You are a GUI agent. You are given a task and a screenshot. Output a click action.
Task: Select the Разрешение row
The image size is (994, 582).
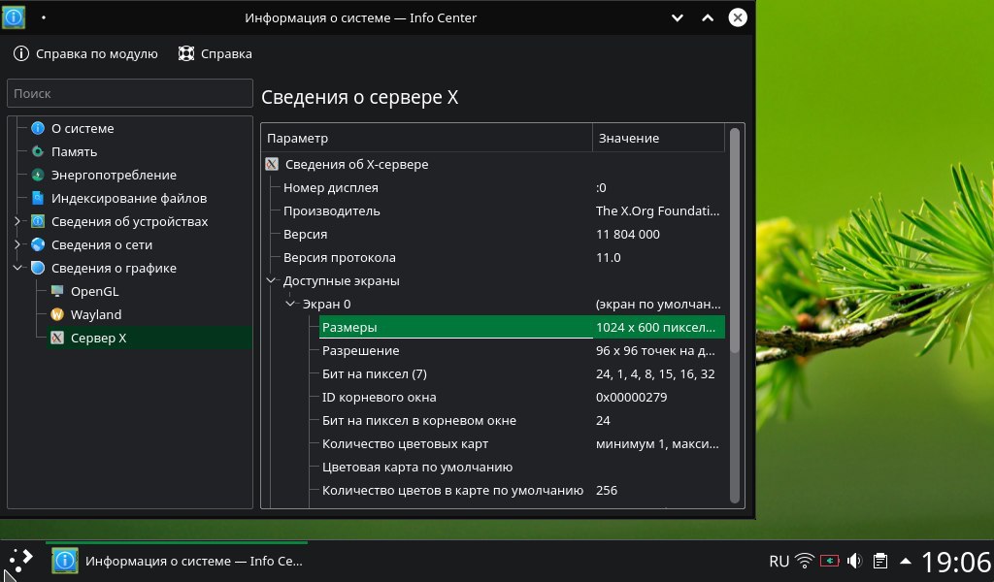pyautogui.click(x=522, y=351)
